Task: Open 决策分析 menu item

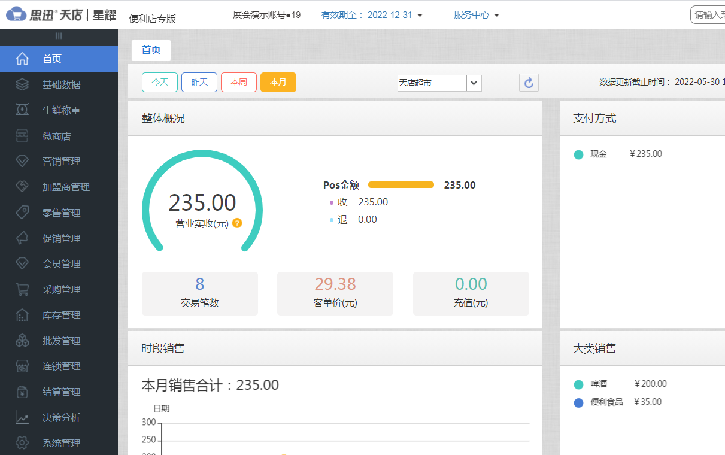Action: coord(59,417)
